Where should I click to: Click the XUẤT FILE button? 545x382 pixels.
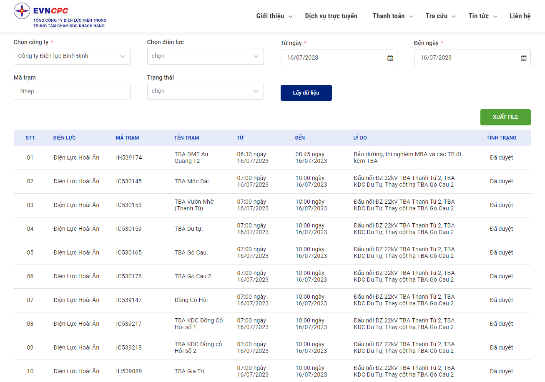click(505, 117)
